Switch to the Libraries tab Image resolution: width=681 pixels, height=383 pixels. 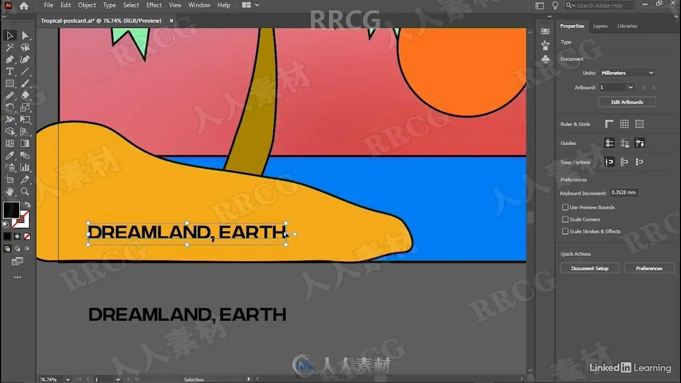pyautogui.click(x=627, y=26)
